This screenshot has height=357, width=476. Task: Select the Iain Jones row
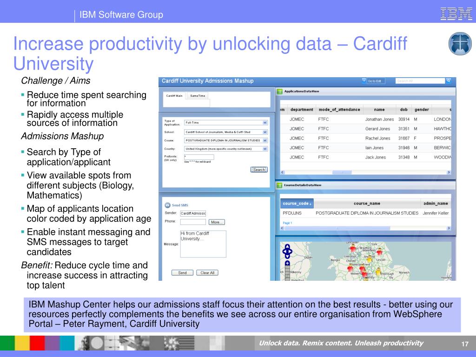point(365,147)
